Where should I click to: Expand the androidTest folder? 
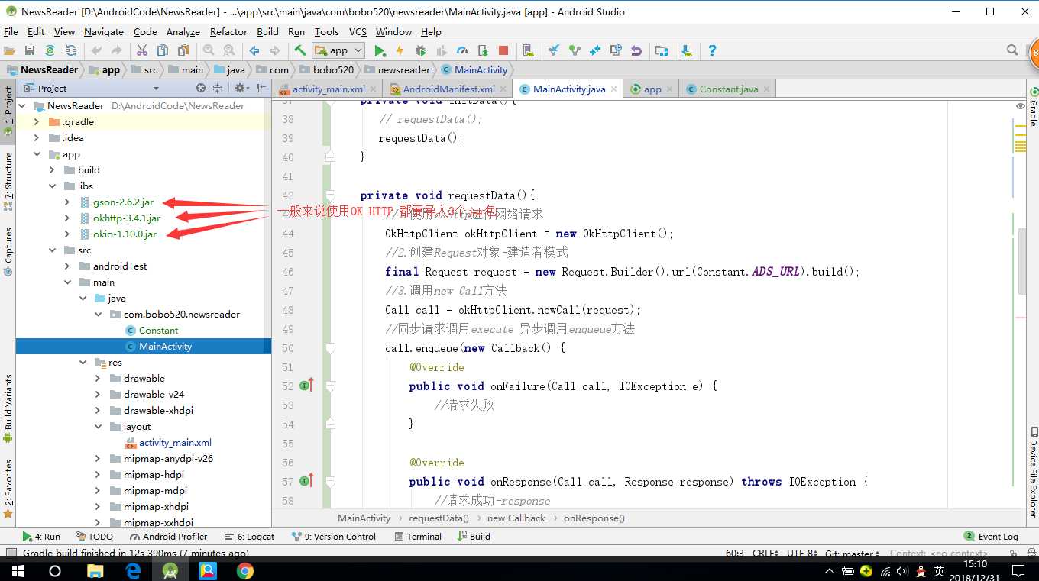pos(67,266)
